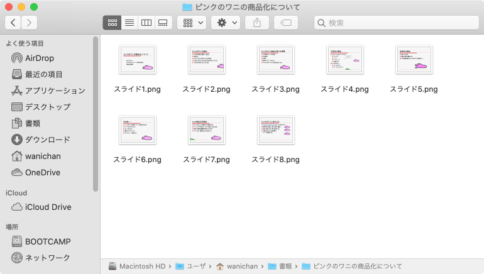
Task: Open OneDrive in the sidebar
Action: (35, 172)
